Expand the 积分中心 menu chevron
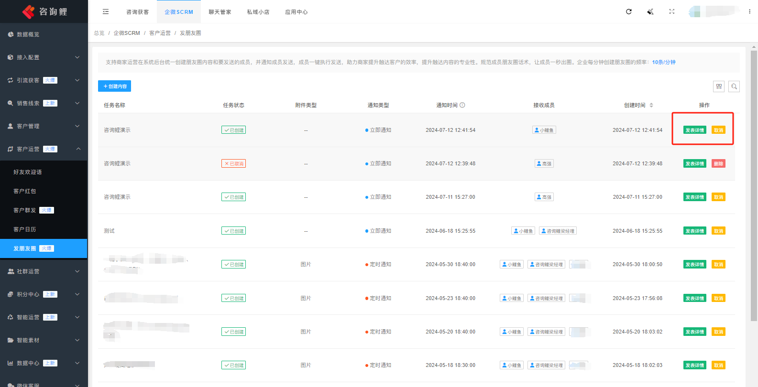Viewport: 758px width, 387px height. coord(77,294)
